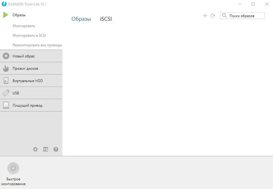Click the license card icon
This screenshot has width=273, height=189.
(x=46, y=149)
